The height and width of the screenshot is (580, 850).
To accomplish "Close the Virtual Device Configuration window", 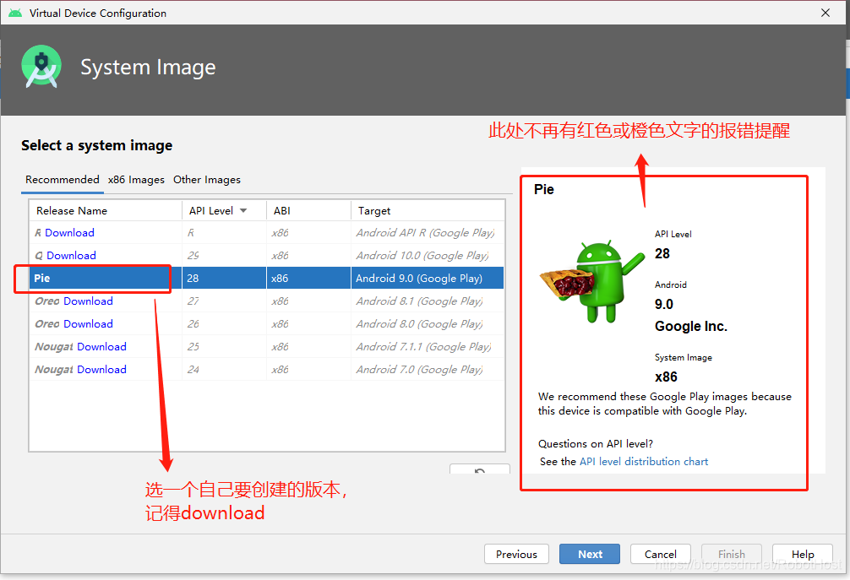I will 825,13.
